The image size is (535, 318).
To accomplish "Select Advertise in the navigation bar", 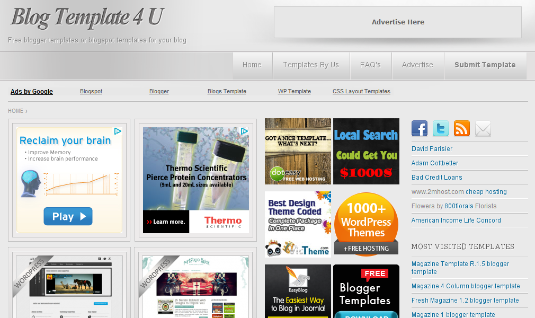I will click(x=417, y=65).
